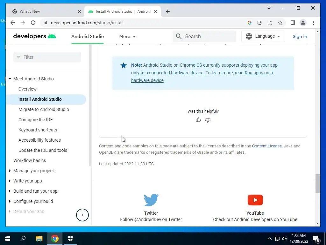Click Check out Android Developers on YouTube
This screenshot has height=245, width=326.
click(255, 219)
